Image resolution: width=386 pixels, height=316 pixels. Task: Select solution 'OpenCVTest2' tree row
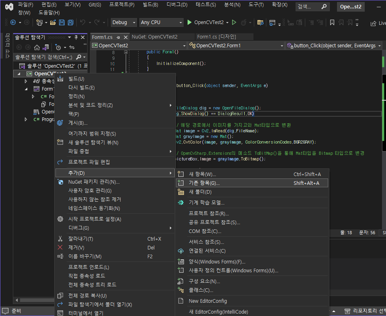point(51,66)
